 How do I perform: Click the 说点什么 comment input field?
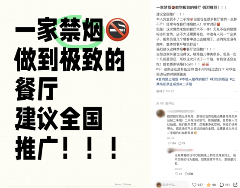pos(172,185)
